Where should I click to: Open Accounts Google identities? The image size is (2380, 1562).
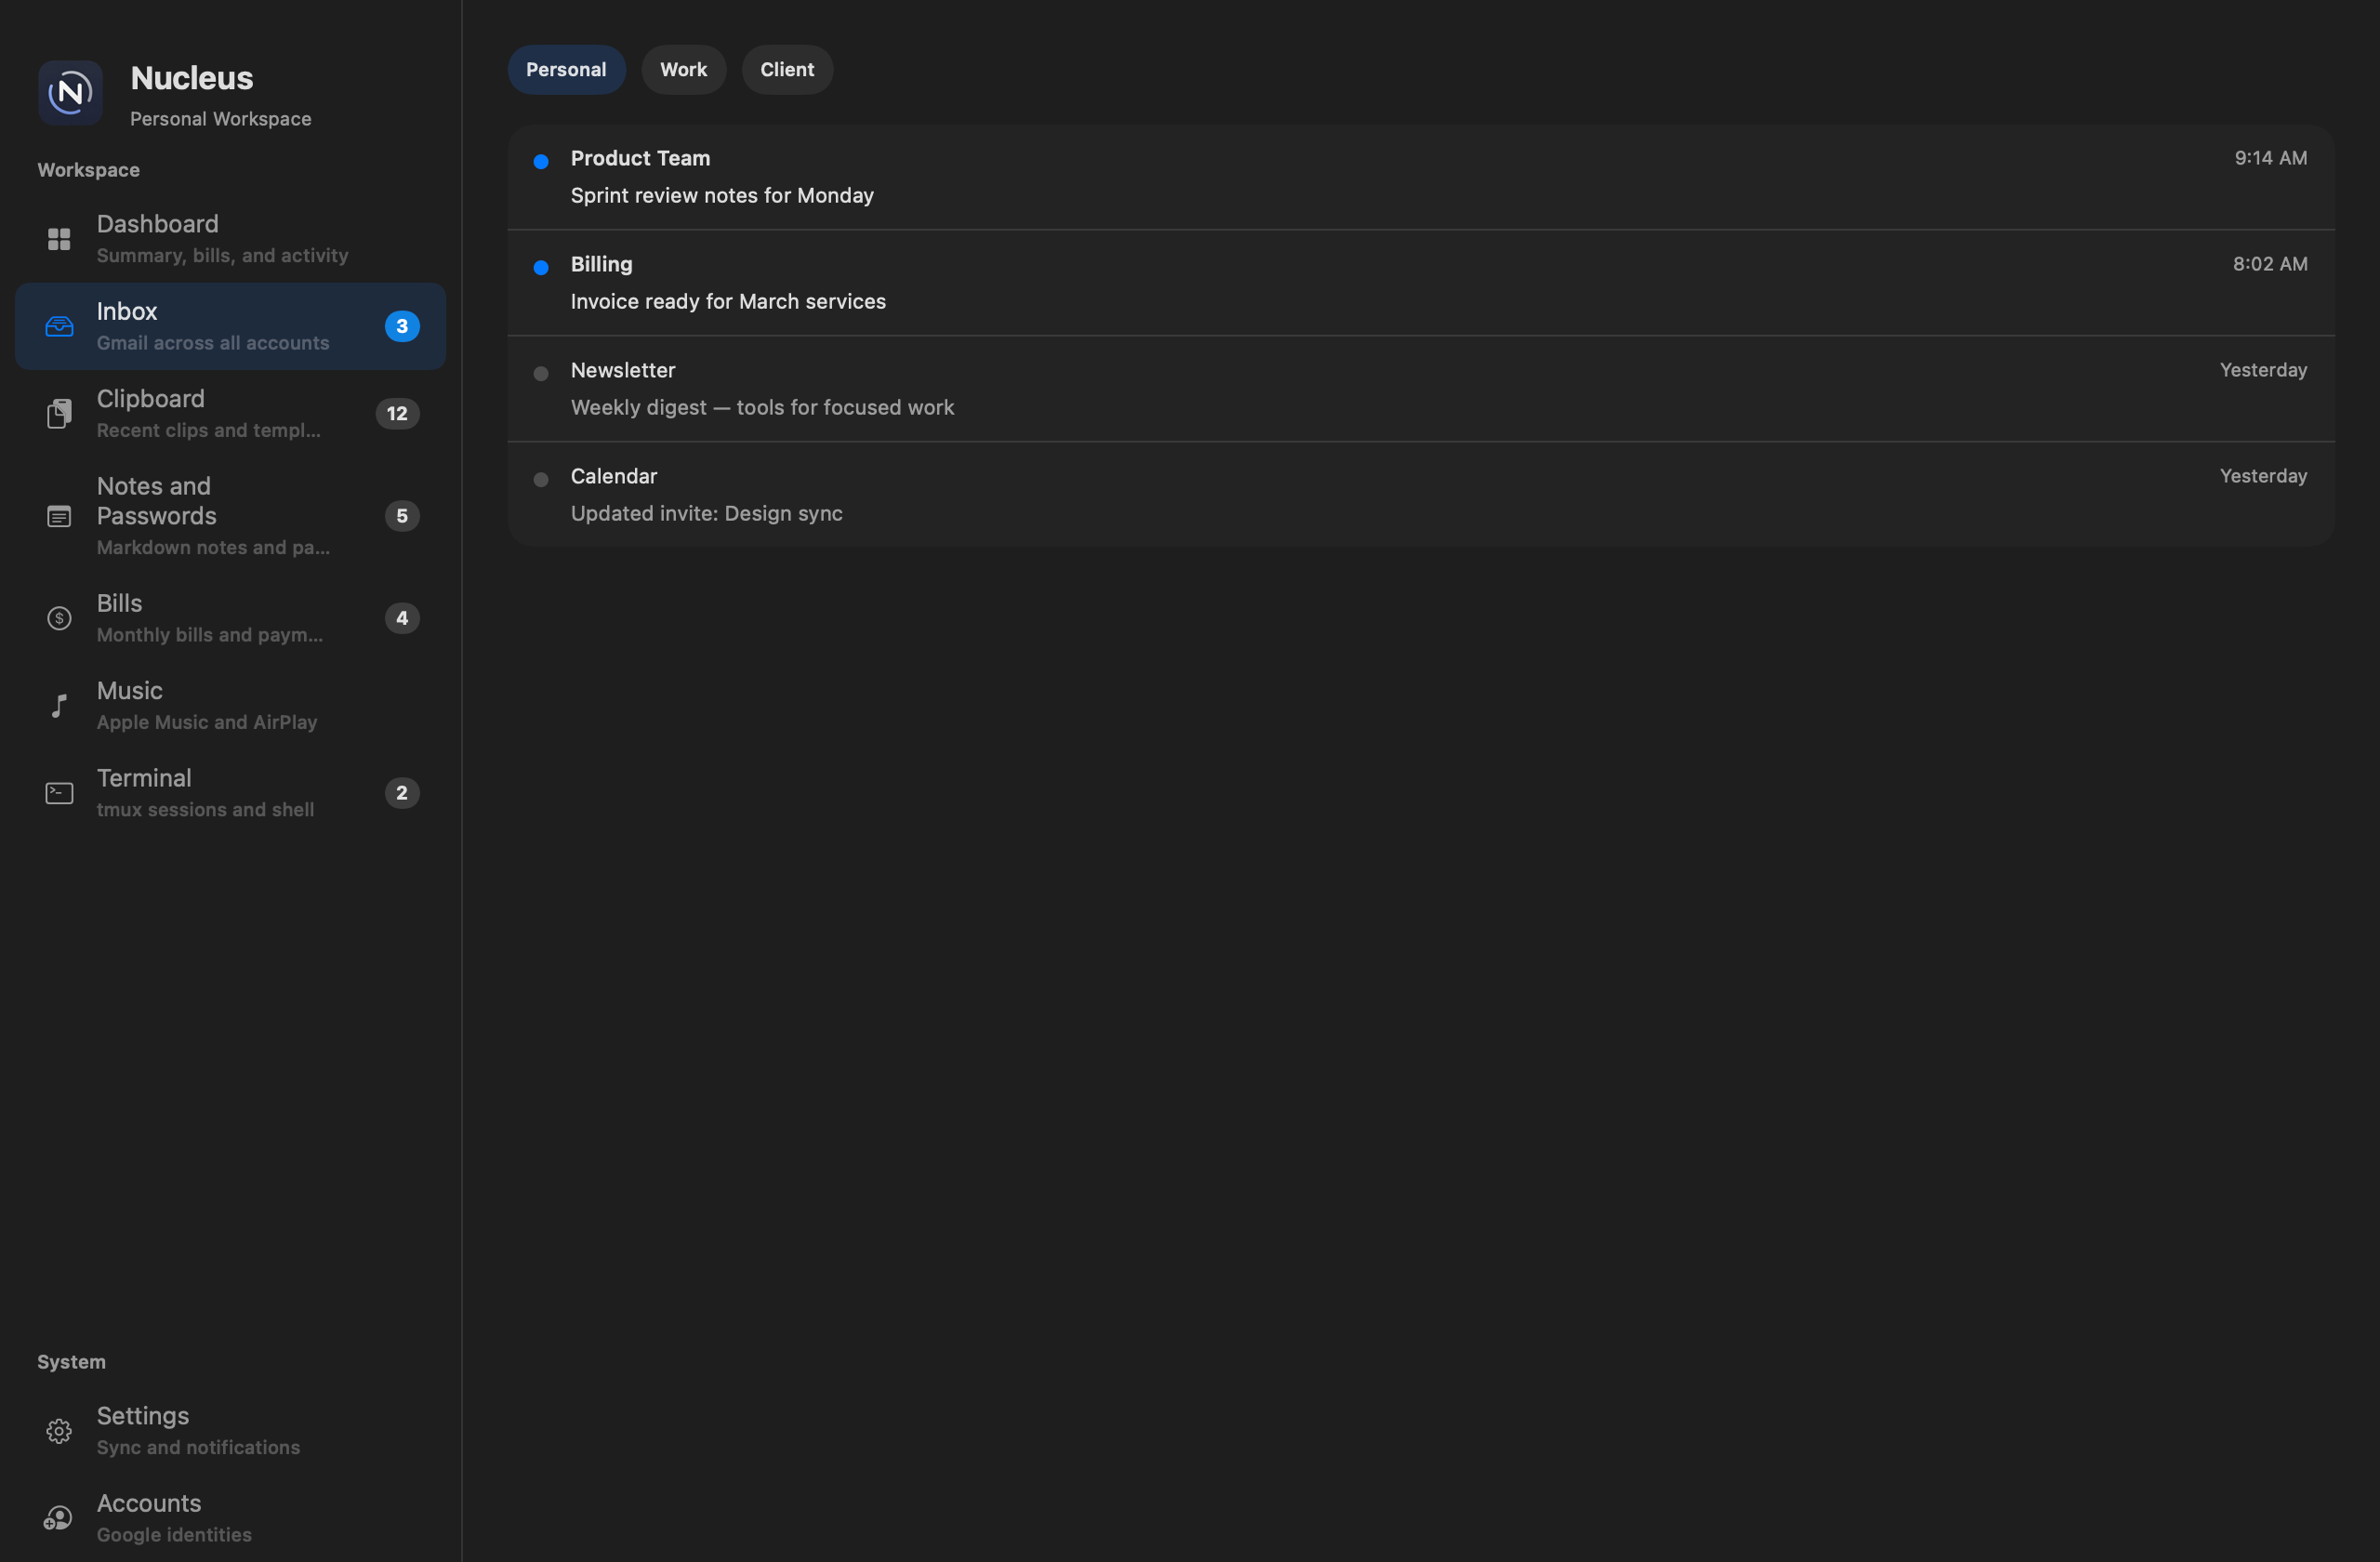click(x=230, y=1518)
